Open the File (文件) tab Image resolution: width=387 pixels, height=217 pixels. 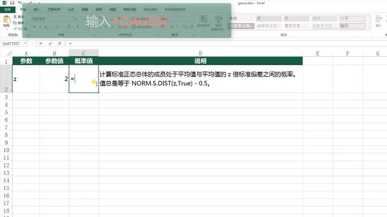tap(7, 10)
